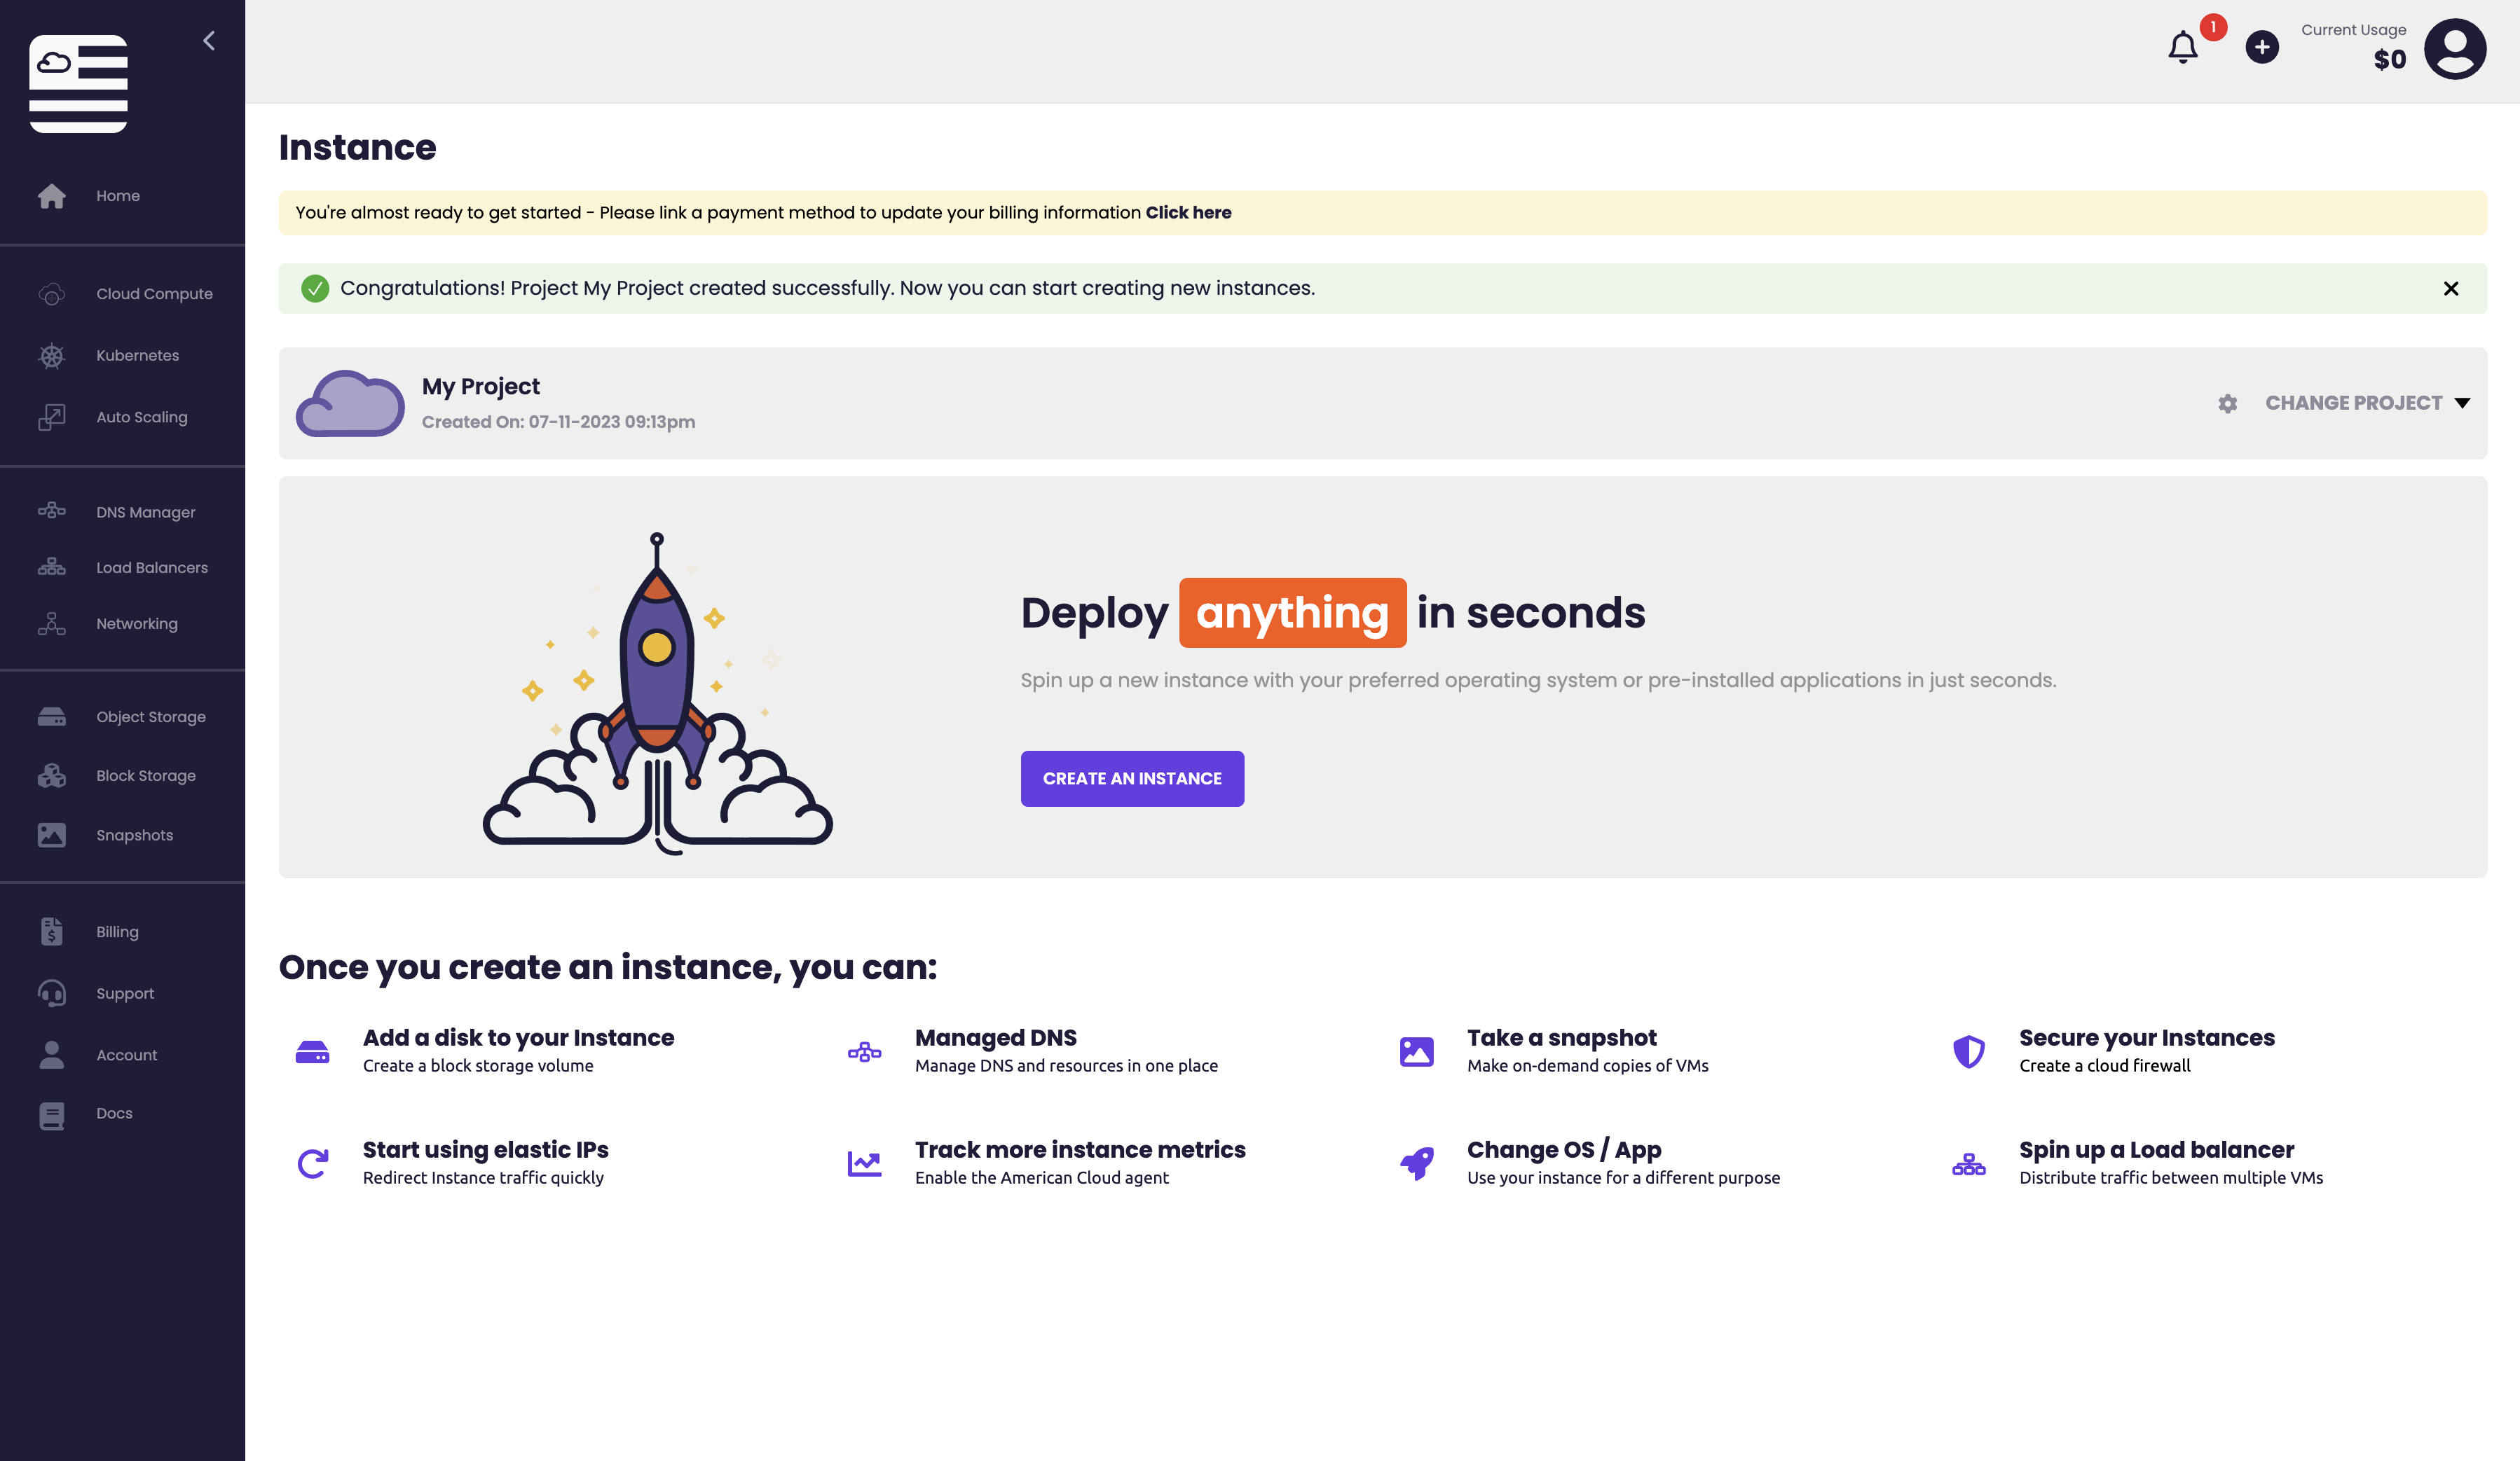Open Cloud Compute from the sidebar
Viewport: 2520px width, 1461px height.
[x=154, y=293]
